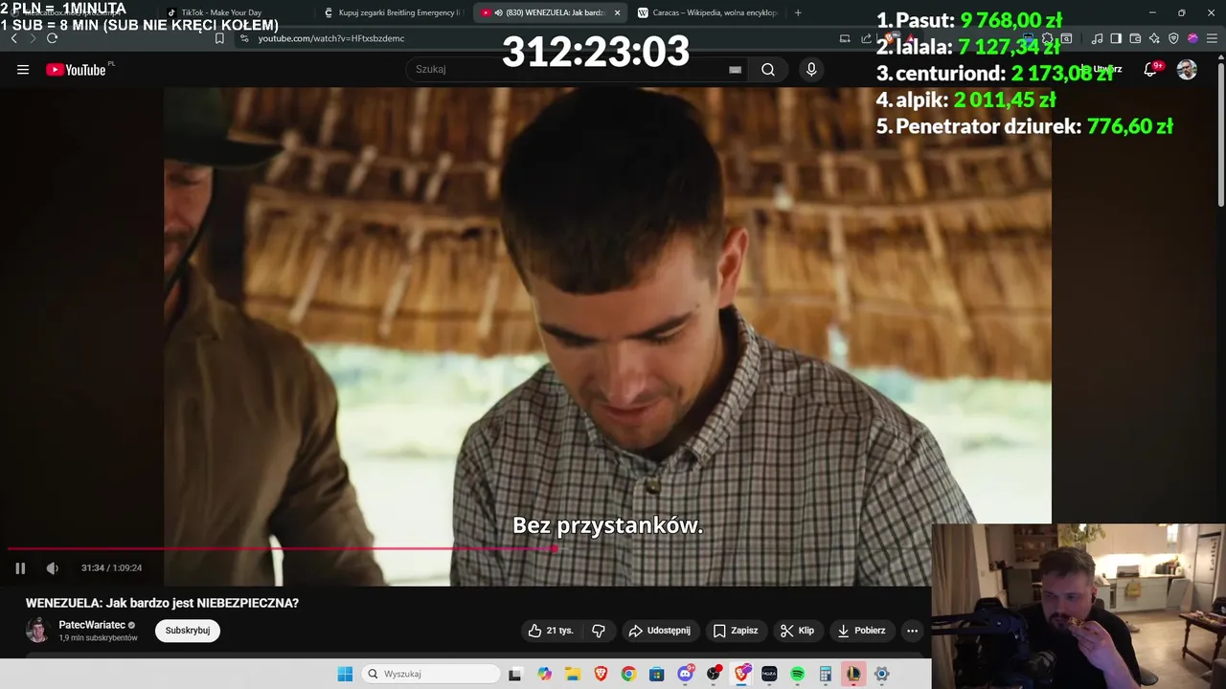Reload the page
1226x689 pixels.
(x=52, y=38)
